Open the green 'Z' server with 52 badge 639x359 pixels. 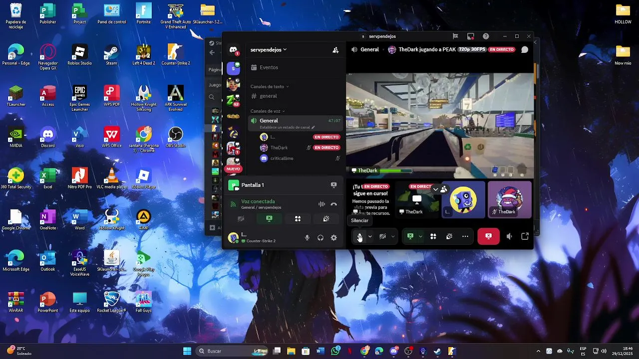tap(233, 100)
